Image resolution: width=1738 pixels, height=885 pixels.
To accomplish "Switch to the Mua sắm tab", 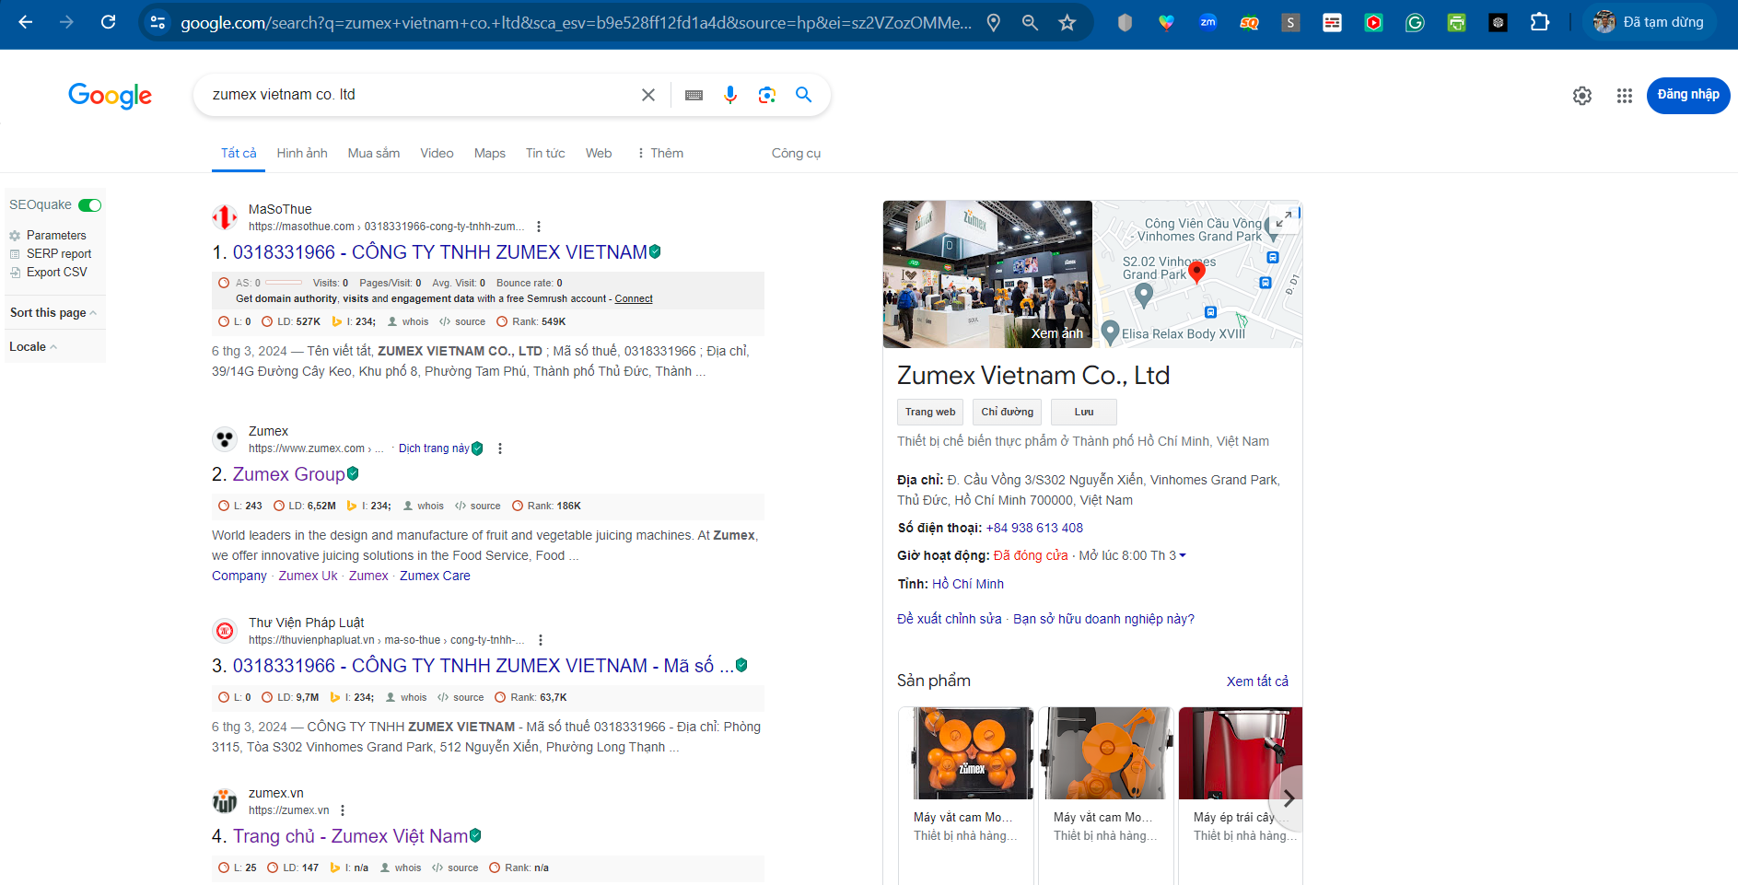I will [374, 153].
